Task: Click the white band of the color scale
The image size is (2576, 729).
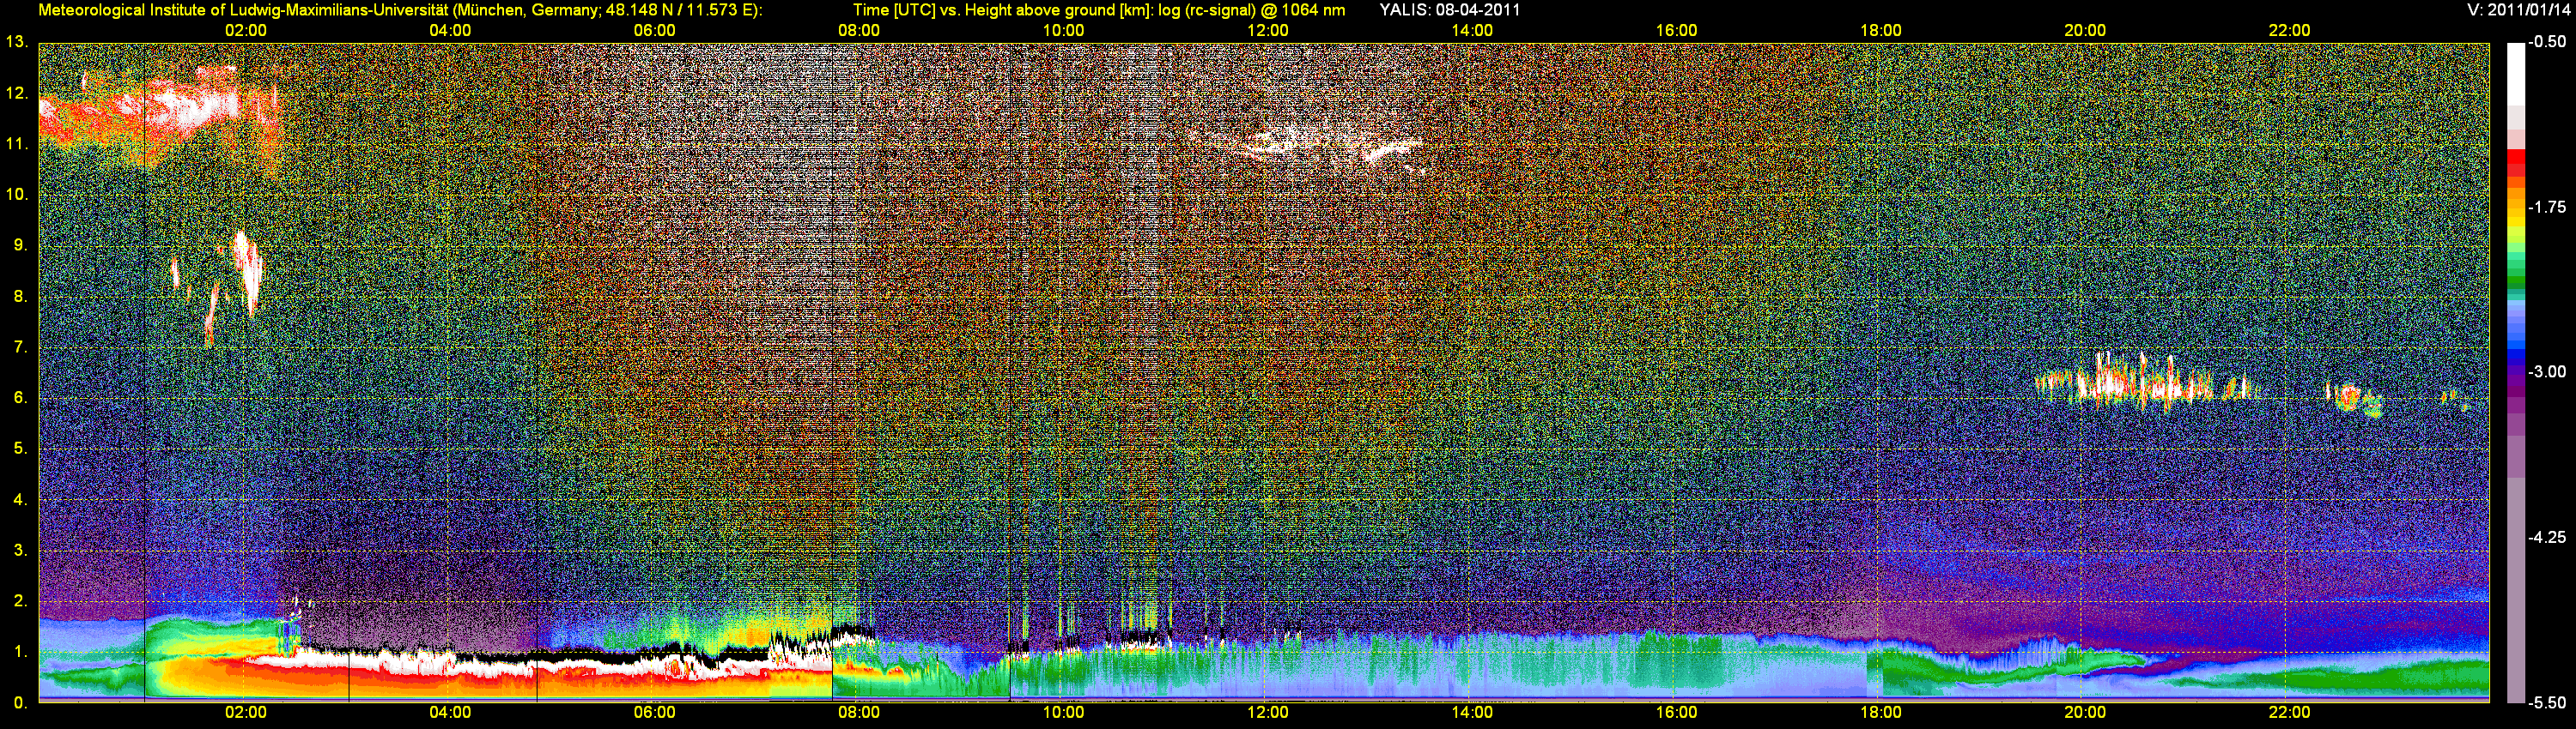Action: [x=2516, y=75]
